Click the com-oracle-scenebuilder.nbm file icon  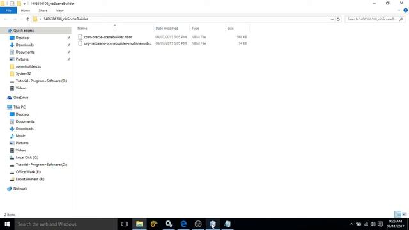pyautogui.click(x=80, y=37)
